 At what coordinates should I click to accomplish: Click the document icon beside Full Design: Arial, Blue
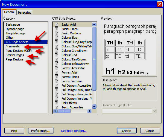coord(57,90)
